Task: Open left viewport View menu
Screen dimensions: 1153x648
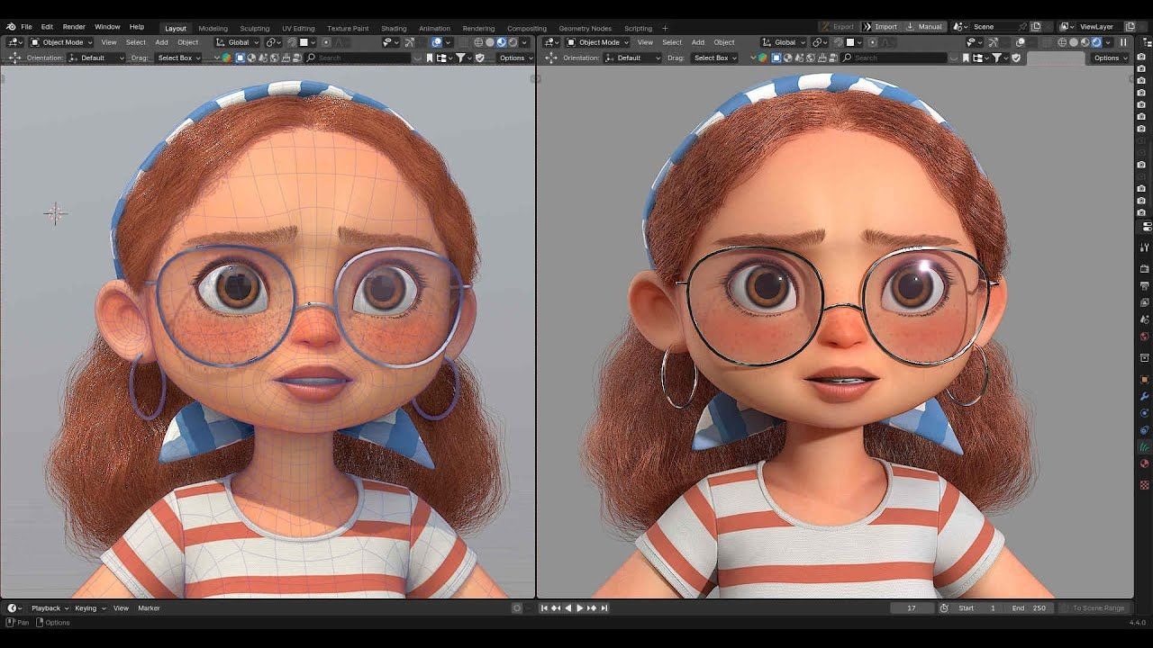Action: [x=108, y=42]
